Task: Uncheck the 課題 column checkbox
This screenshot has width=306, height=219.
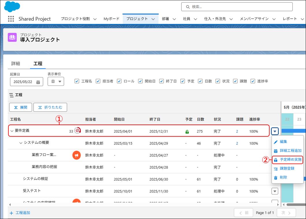Action: (x=235, y=81)
